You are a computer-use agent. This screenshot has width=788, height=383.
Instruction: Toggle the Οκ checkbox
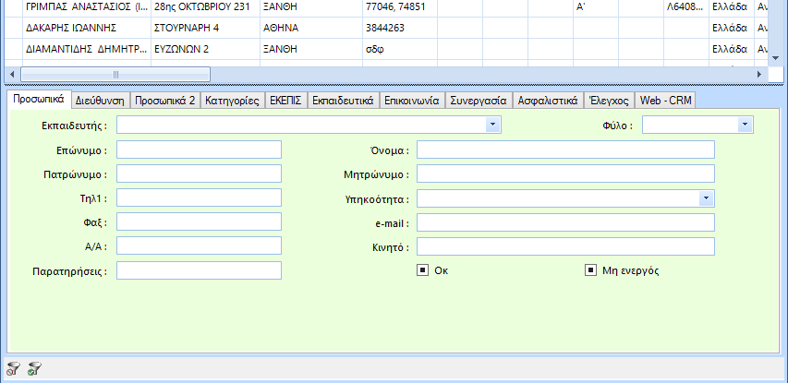tap(422, 270)
